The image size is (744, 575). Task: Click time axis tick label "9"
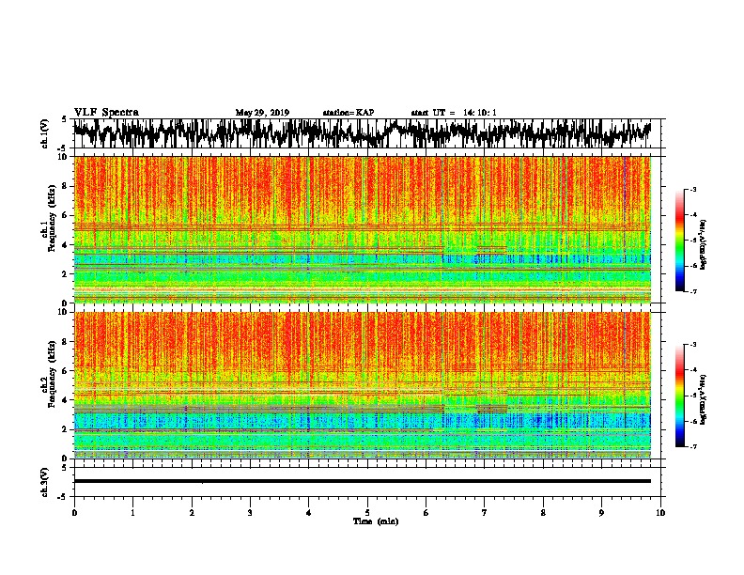(601, 513)
